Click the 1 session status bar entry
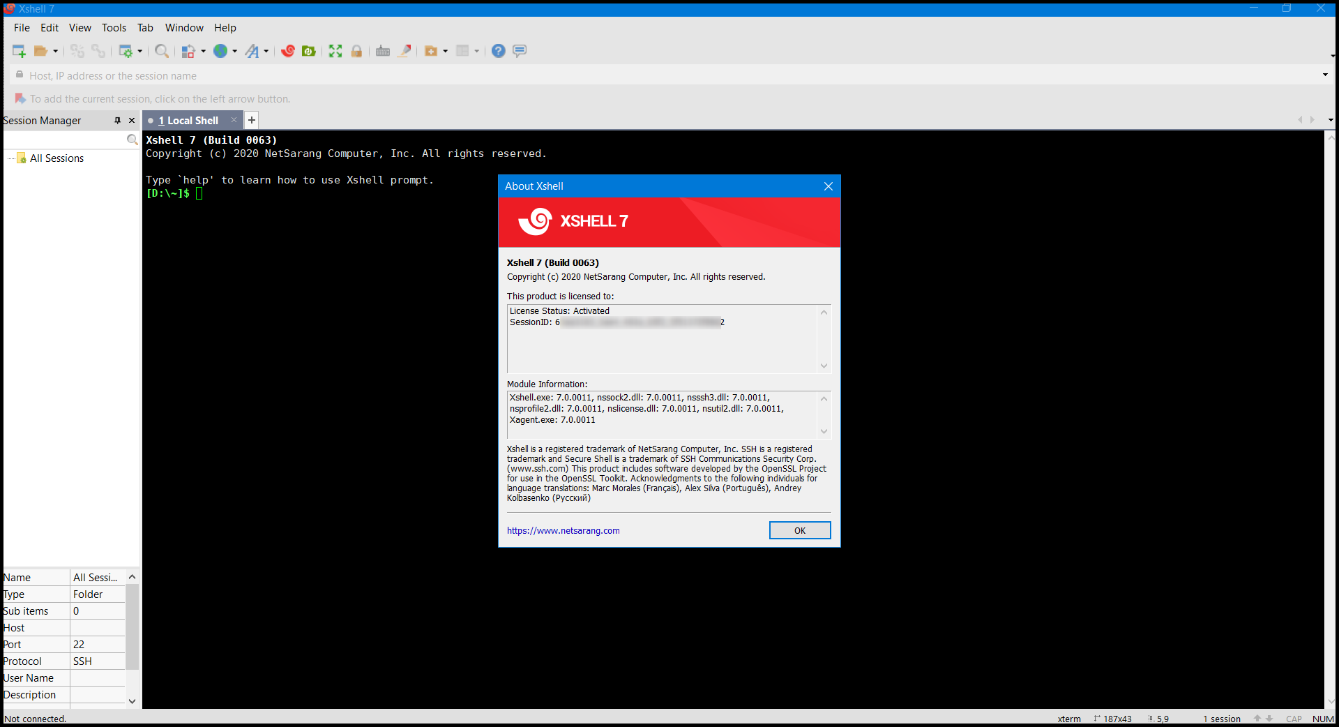1339x727 pixels. 1222,719
